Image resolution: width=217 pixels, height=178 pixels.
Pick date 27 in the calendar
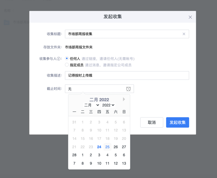(124, 147)
